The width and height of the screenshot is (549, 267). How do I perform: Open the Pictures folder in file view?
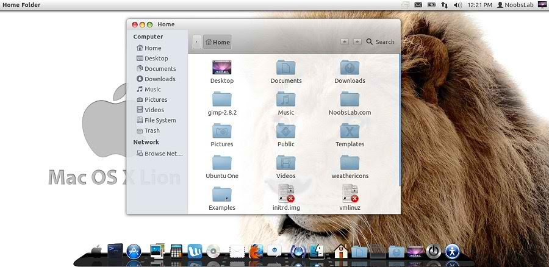(x=221, y=131)
